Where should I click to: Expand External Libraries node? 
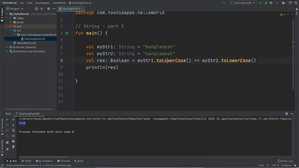[x=7, y=47]
